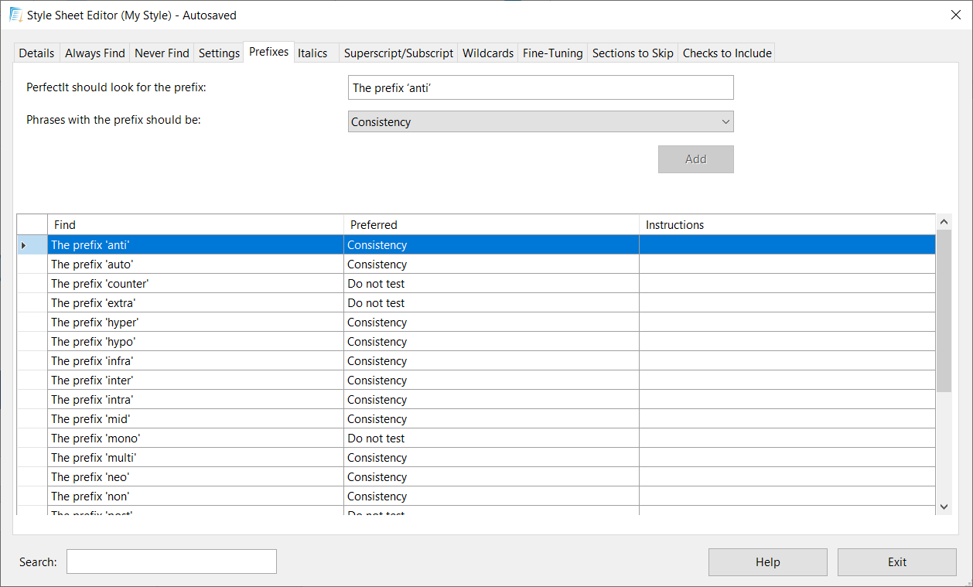Image resolution: width=973 pixels, height=587 pixels.
Task: Click the Find column header
Action: [x=196, y=225]
